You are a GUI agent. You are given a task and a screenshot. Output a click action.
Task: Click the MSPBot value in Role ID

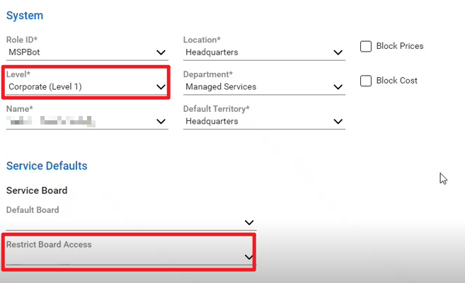24,52
